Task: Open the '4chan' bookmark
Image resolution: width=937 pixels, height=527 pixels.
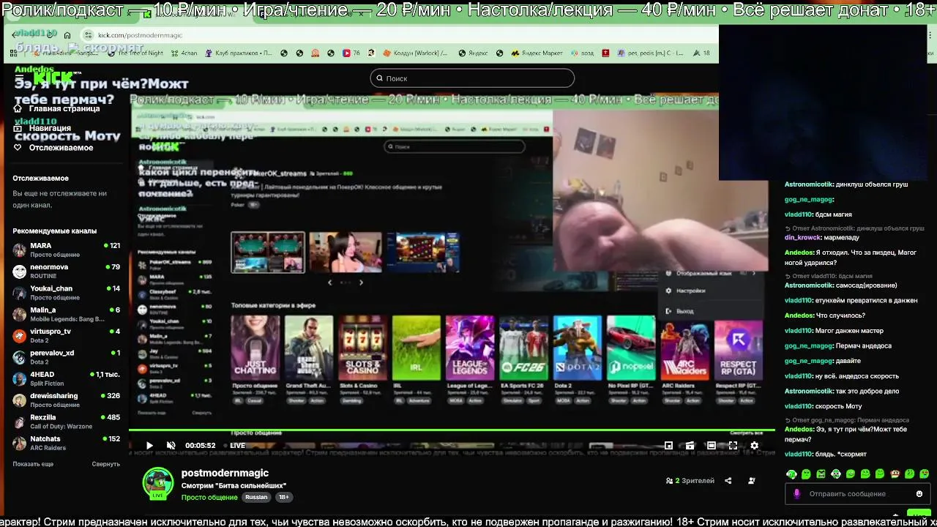Action: [x=184, y=53]
